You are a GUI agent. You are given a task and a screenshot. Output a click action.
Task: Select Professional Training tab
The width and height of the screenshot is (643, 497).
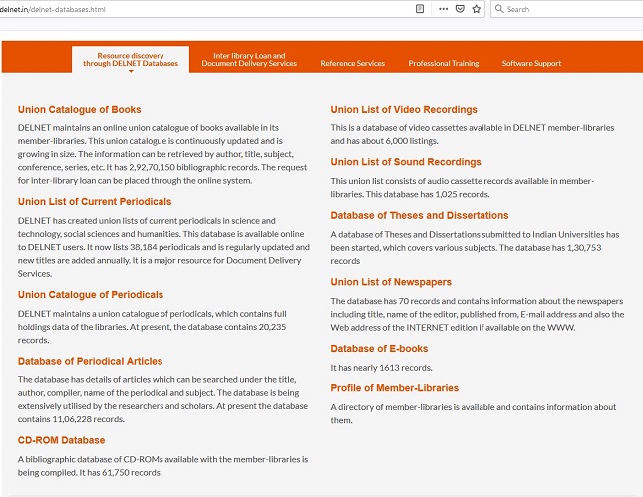[x=444, y=63]
